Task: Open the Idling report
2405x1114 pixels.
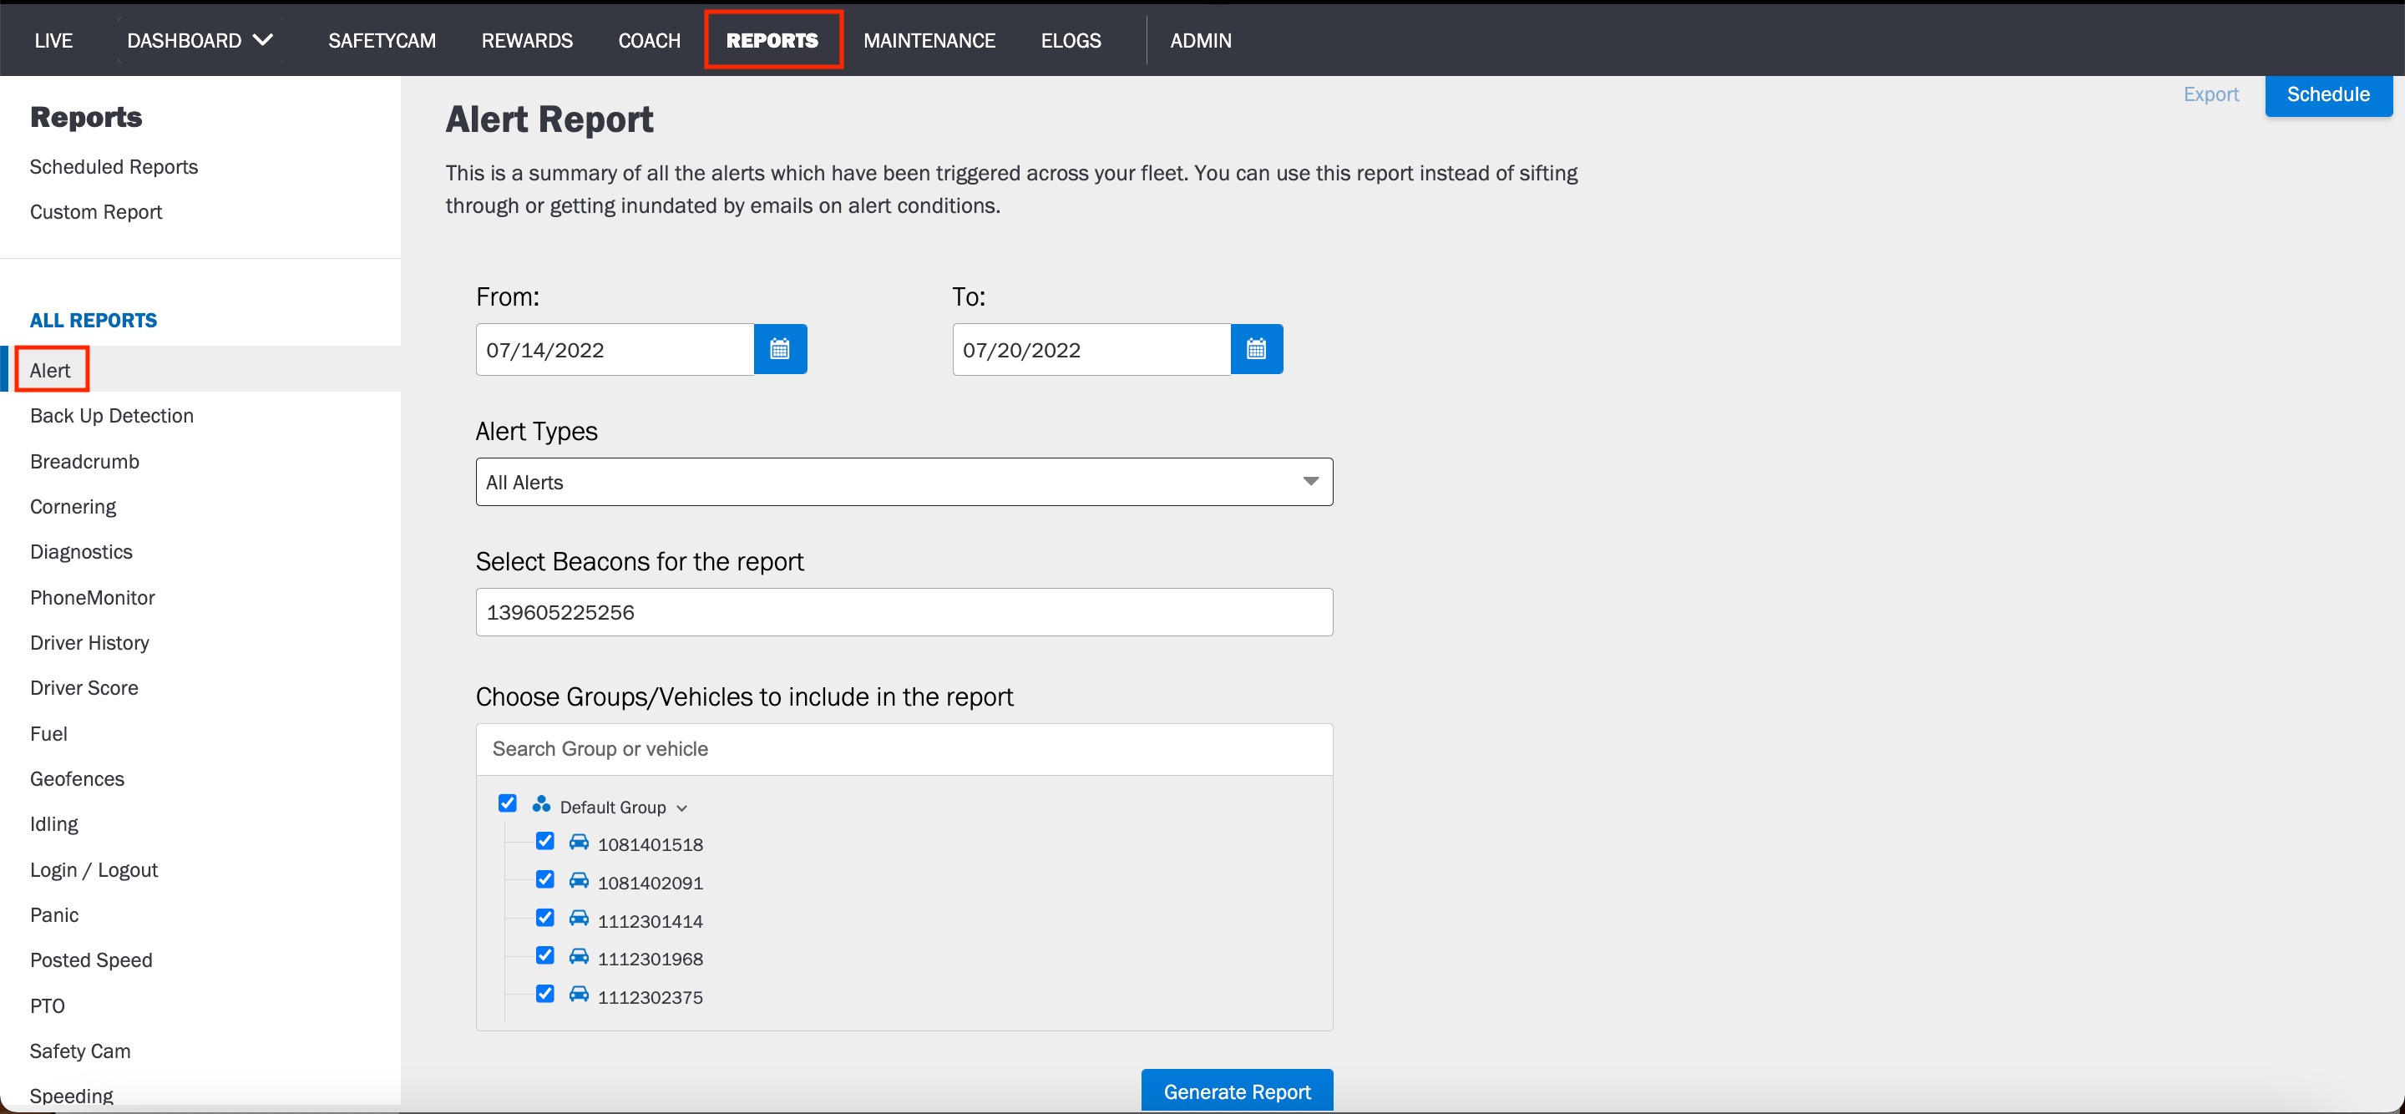Action: [54, 823]
